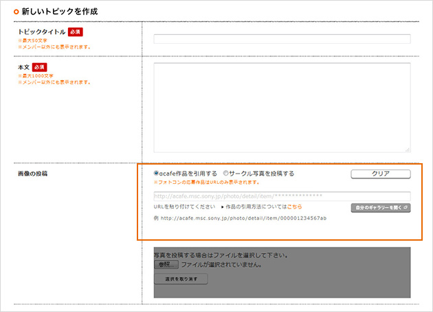Click the 参照 file browse button
Screen dimensions: 433x312
tap(166, 264)
